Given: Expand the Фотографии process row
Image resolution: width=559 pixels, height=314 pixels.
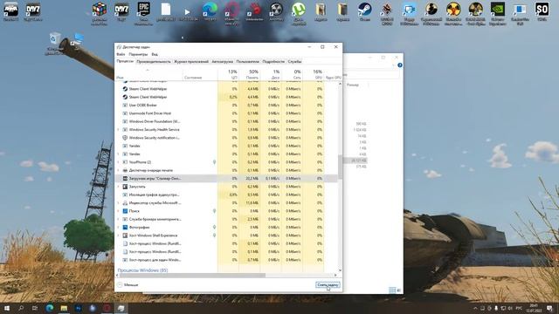Looking at the screenshot, I should tap(119, 227).
